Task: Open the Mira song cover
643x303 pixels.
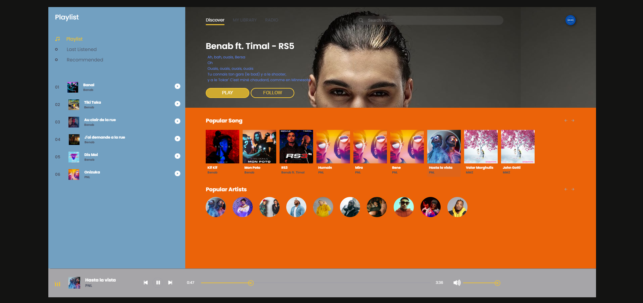Action: pyautogui.click(x=370, y=147)
